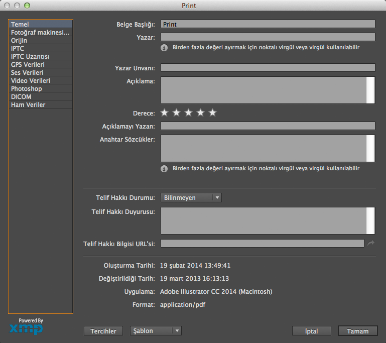
Task: Click the modified date '19 mart 2013 16:13:13'
Action: [x=194, y=279]
